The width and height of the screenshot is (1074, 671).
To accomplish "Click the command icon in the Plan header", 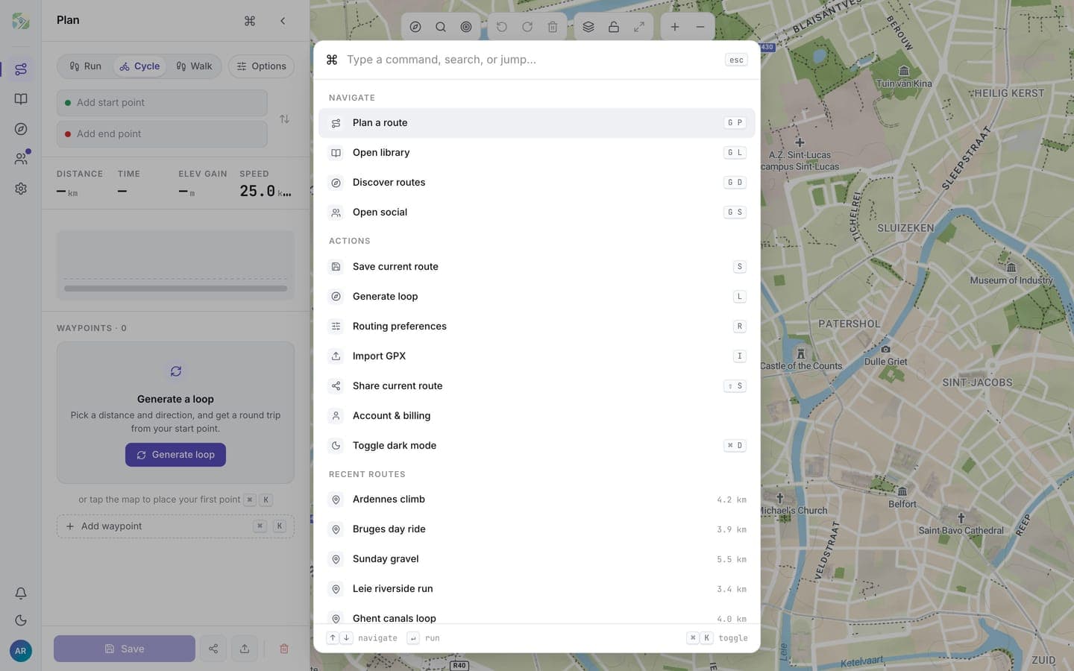I will [x=250, y=21].
